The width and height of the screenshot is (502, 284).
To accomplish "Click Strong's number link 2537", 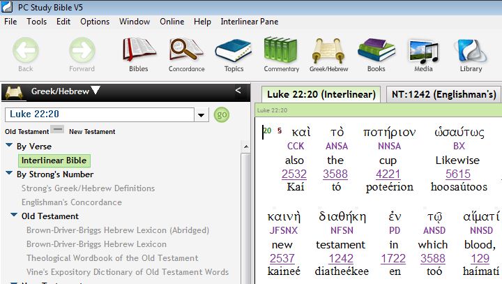I will [282, 258].
